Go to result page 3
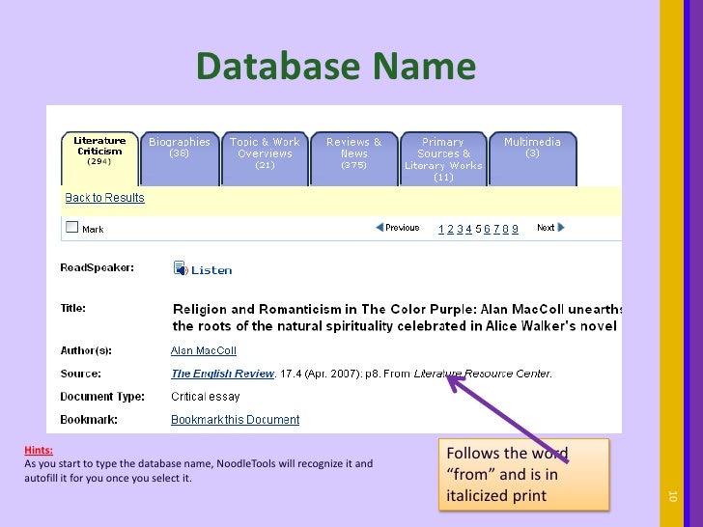This screenshot has width=703, height=527. point(460,229)
